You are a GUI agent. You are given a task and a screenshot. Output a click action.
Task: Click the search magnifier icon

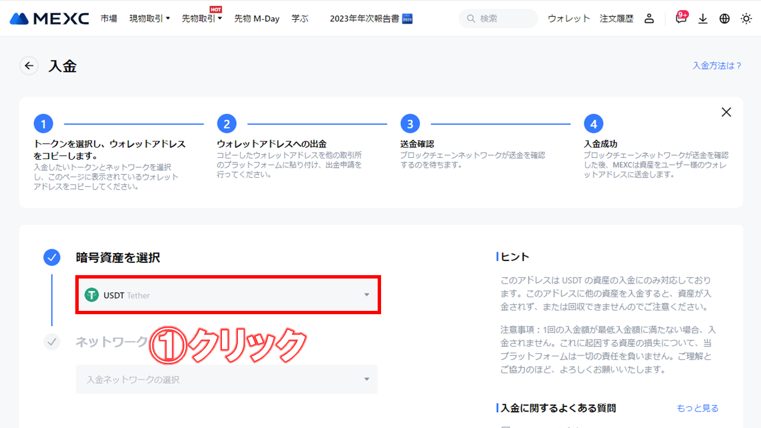pyautogui.click(x=471, y=18)
